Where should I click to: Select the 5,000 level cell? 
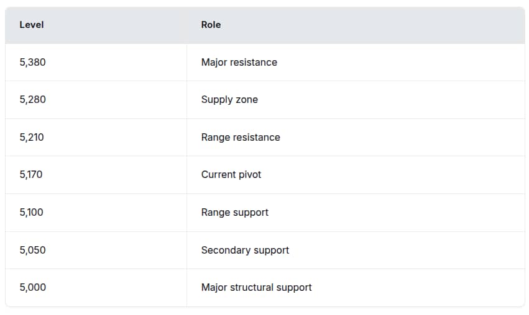pyautogui.click(x=32, y=287)
